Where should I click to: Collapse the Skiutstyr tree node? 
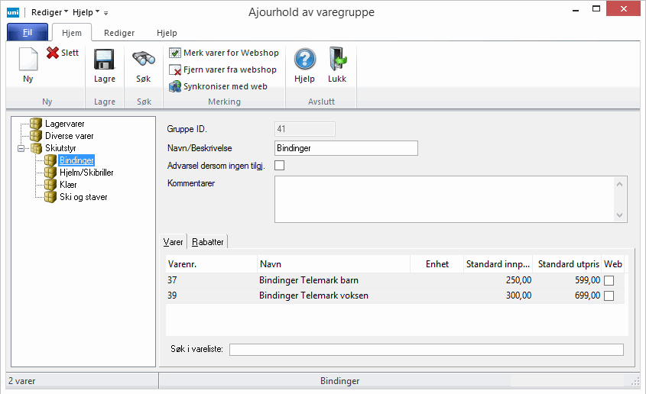tap(21, 148)
